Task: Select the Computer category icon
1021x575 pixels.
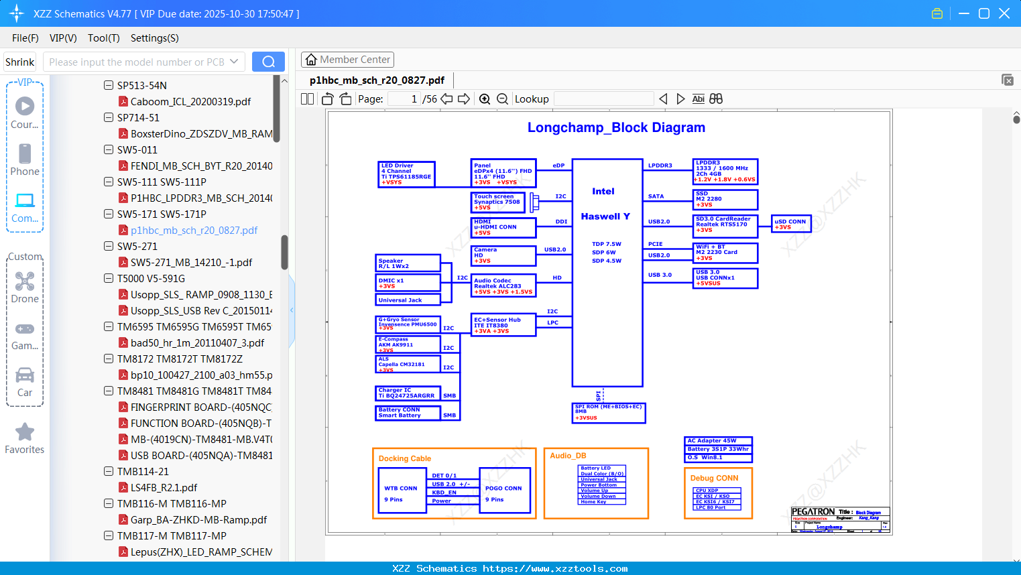Action: pos(25,207)
